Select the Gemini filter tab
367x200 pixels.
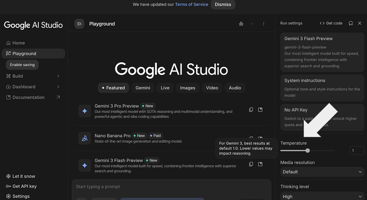143,88
